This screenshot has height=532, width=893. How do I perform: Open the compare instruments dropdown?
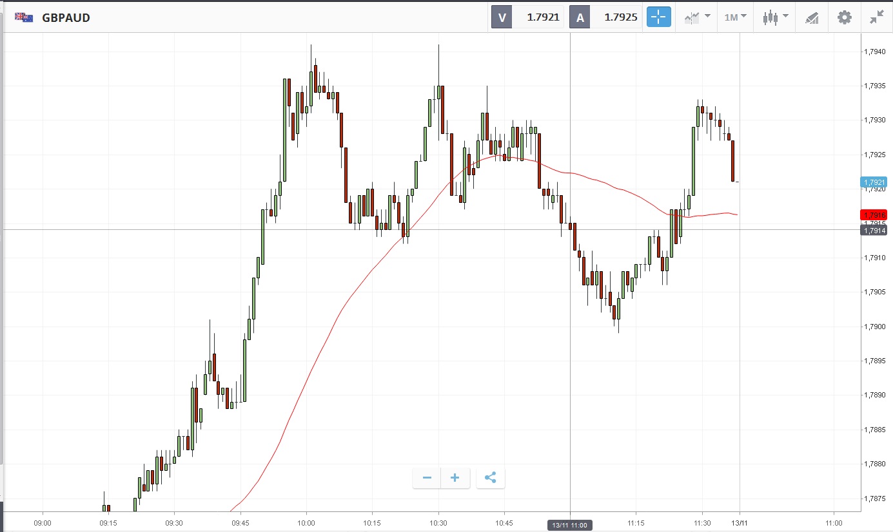pyautogui.click(x=697, y=17)
